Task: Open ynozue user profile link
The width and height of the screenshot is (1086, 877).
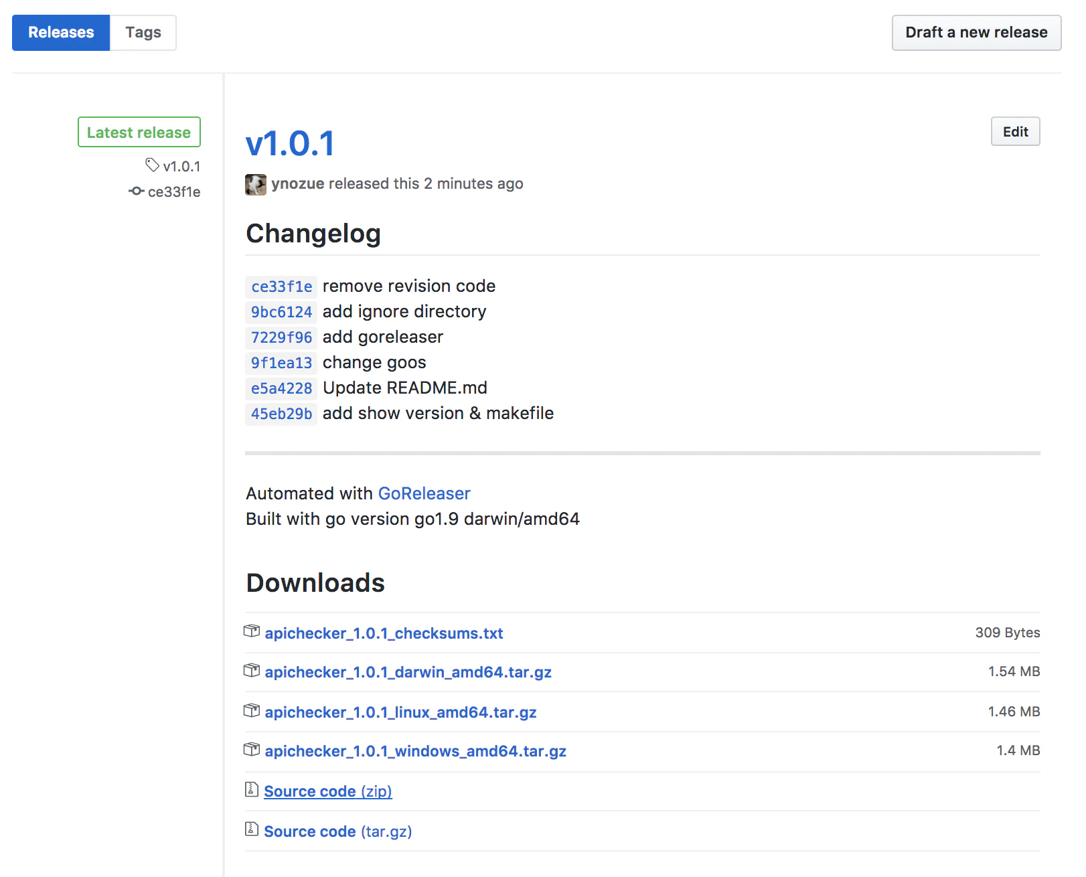Action: 297,183
